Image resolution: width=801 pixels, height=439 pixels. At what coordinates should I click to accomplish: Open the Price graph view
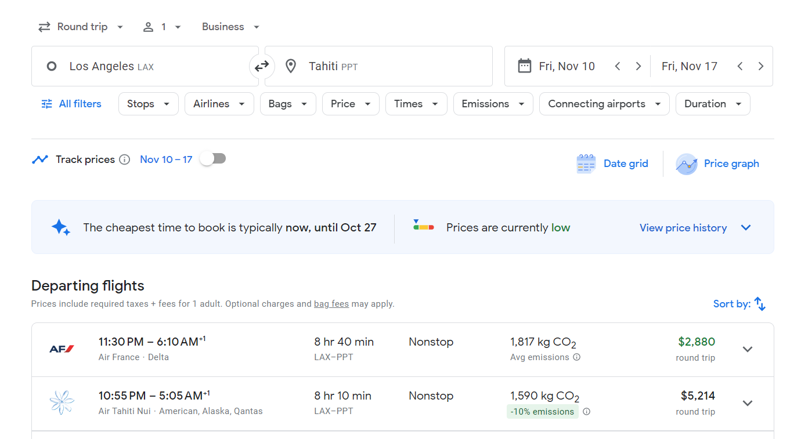pyautogui.click(x=718, y=164)
